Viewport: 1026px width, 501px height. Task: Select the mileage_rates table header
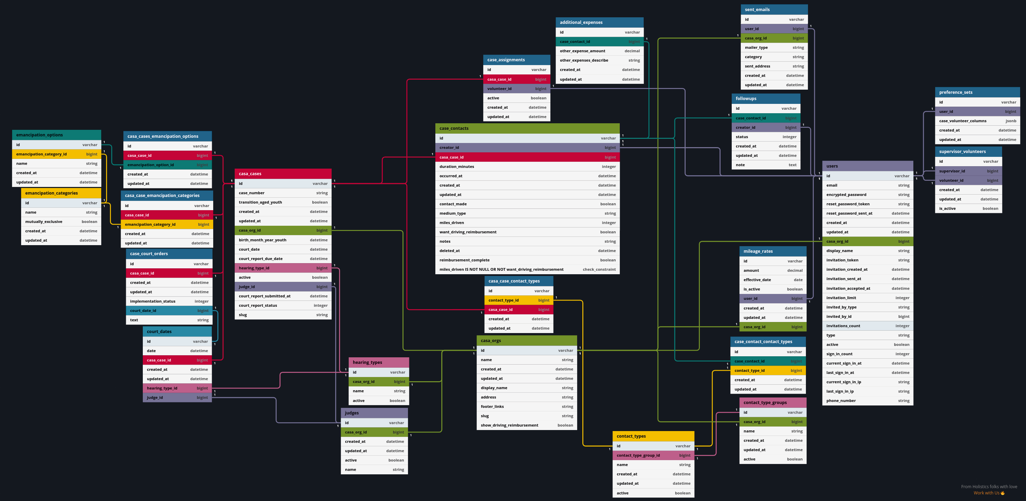tap(772, 251)
